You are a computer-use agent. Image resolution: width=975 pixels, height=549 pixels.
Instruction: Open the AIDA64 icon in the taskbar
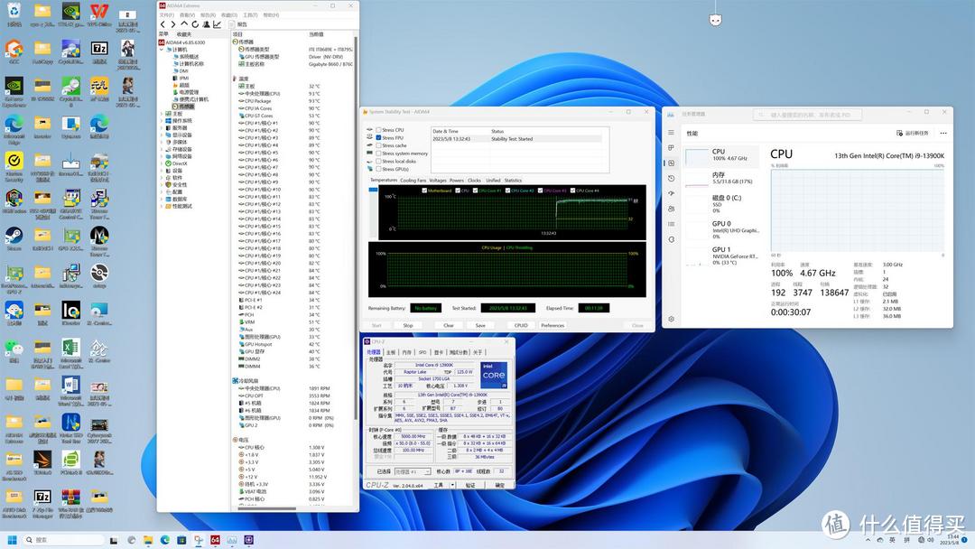[215, 540]
